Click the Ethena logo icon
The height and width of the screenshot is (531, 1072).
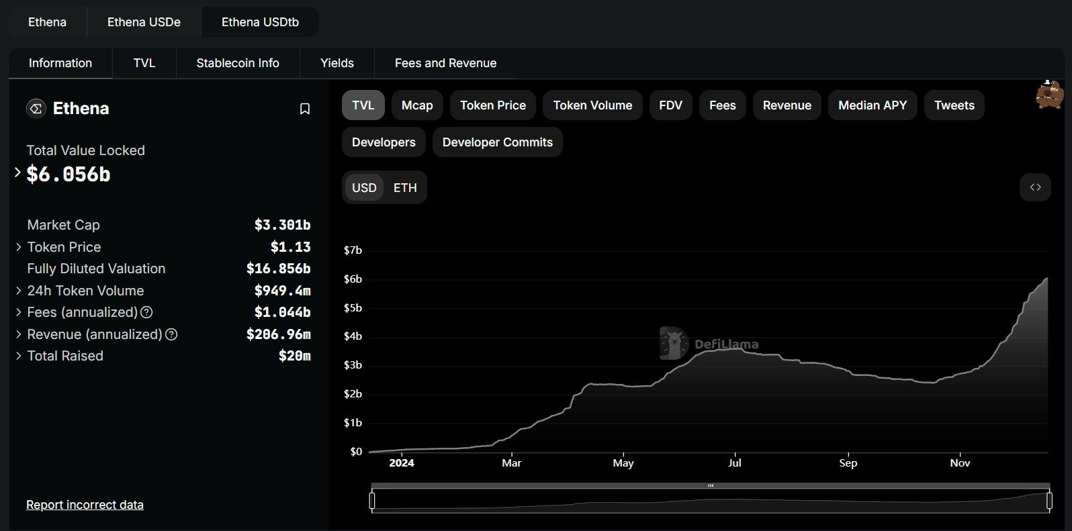click(x=36, y=108)
